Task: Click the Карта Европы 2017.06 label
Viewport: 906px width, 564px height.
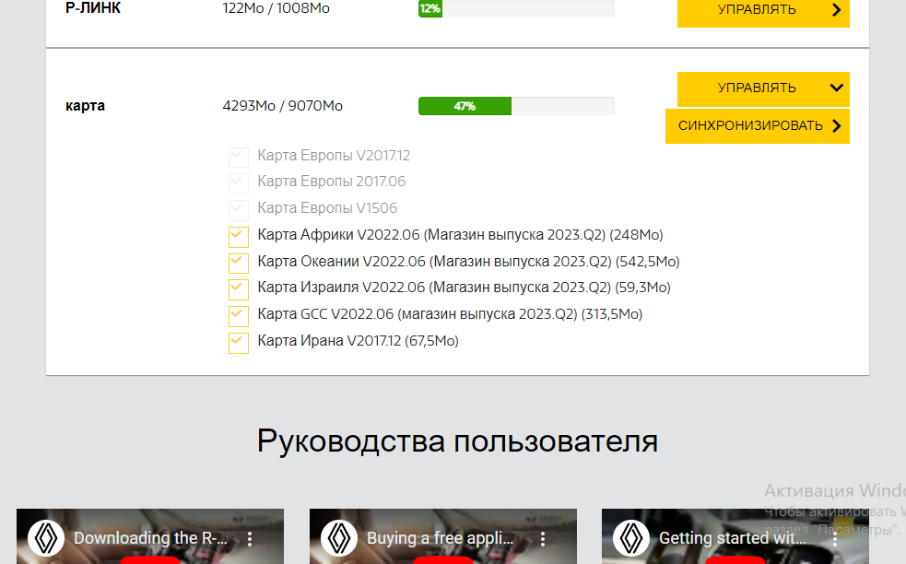Action: tap(332, 182)
